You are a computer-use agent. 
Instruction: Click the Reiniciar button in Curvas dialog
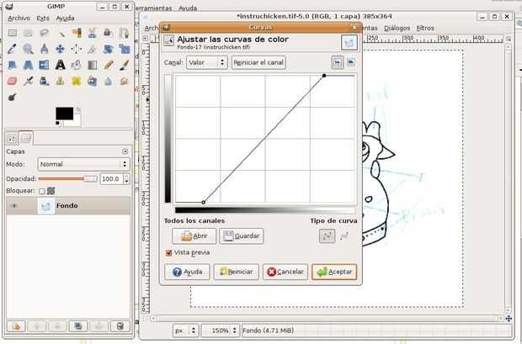pos(236,272)
